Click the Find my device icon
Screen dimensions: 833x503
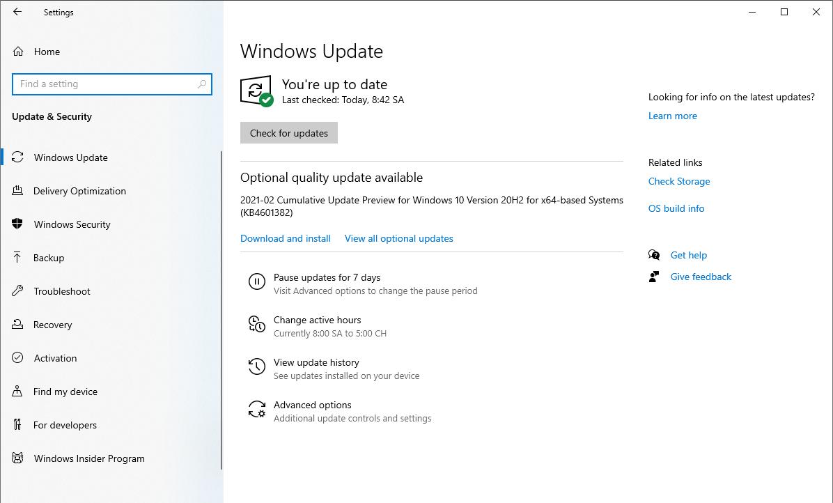[17, 392]
